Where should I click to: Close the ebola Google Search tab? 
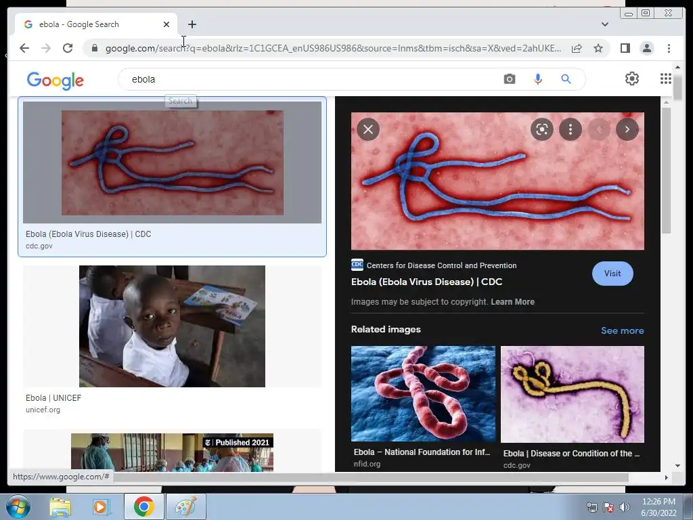click(x=166, y=24)
